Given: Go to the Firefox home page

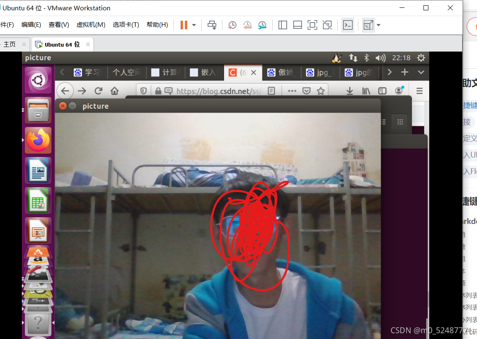Looking at the screenshot, I should click(x=115, y=91).
